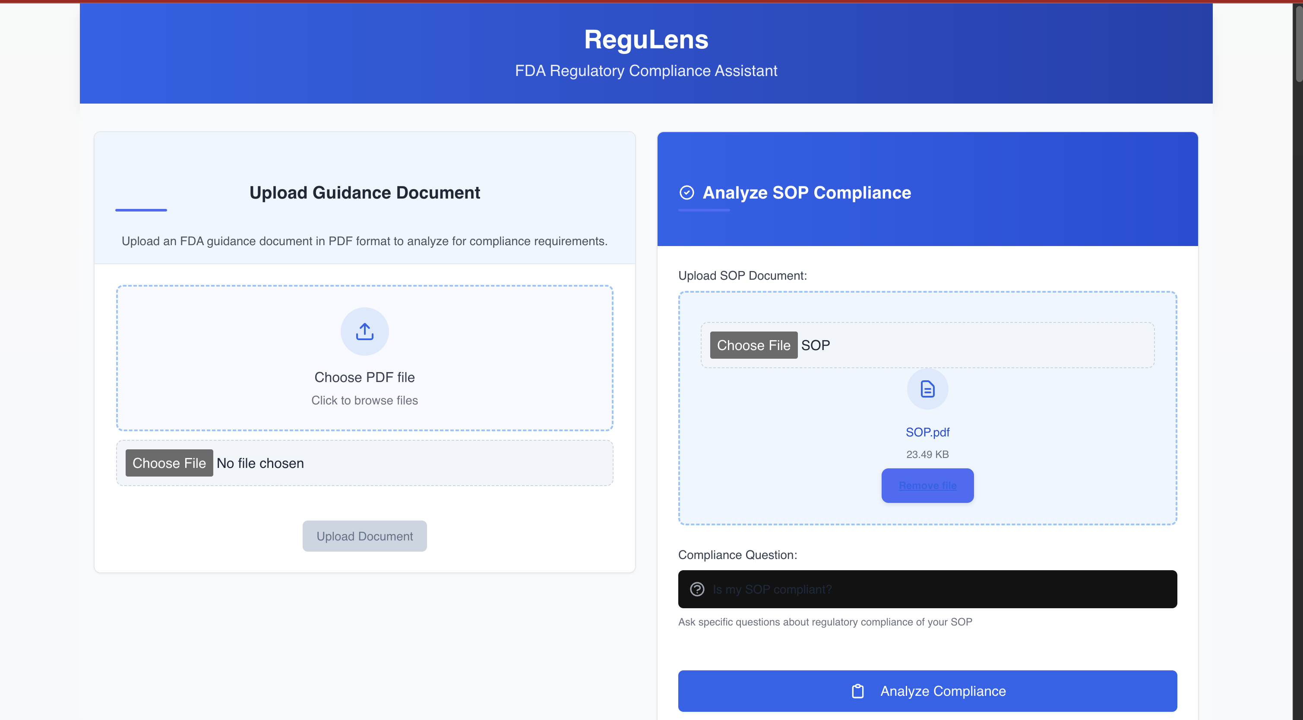Click Choose File for guidance document

click(169, 463)
